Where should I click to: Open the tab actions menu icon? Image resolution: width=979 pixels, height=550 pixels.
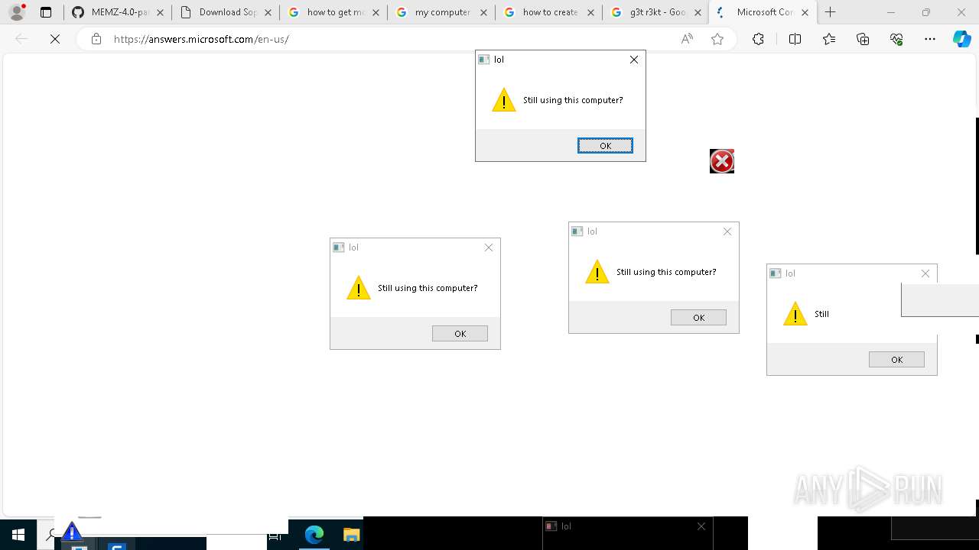tap(46, 12)
